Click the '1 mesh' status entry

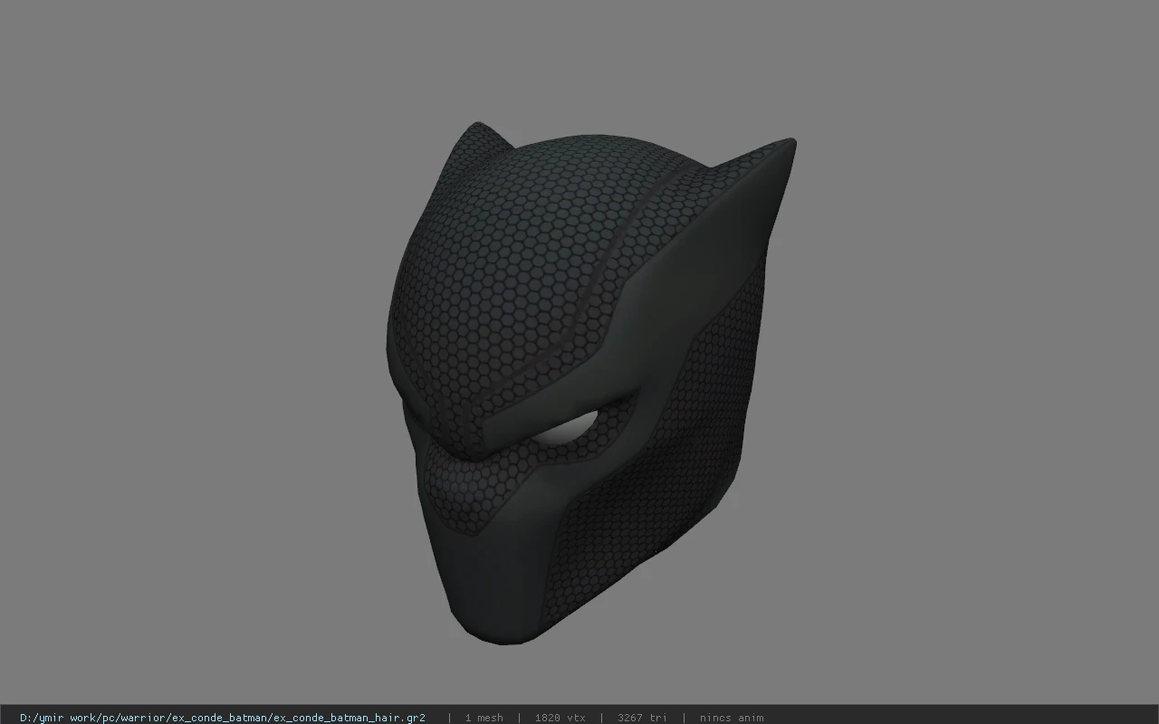click(484, 718)
